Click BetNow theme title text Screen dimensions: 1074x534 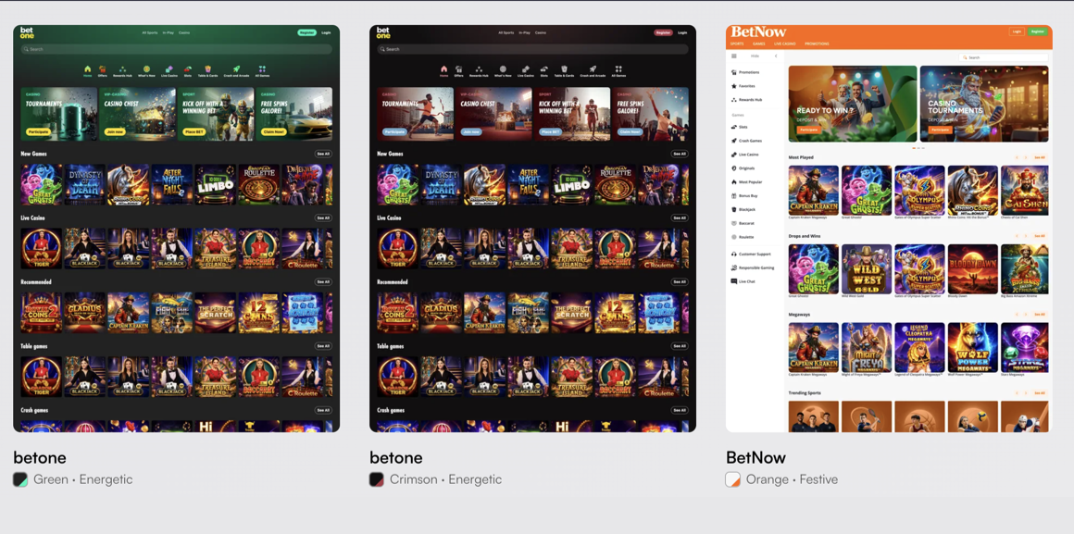(756, 457)
